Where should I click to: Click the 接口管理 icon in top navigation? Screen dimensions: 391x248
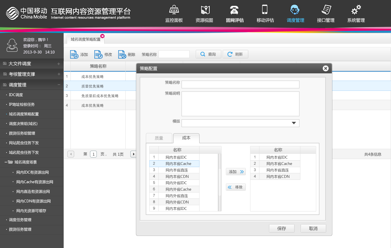click(326, 10)
